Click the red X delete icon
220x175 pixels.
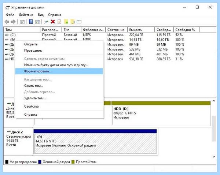[x=53, y=22]
